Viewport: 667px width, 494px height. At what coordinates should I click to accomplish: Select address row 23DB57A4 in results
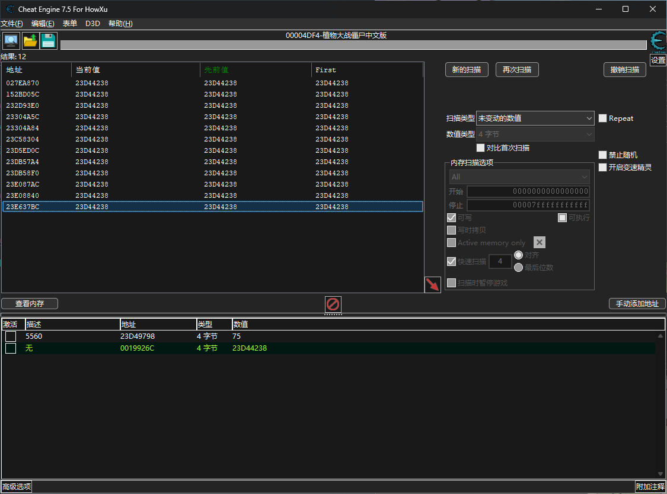tap(23, 162)
